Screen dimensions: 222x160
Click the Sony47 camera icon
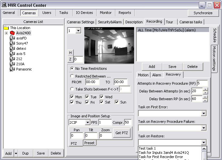13,43
